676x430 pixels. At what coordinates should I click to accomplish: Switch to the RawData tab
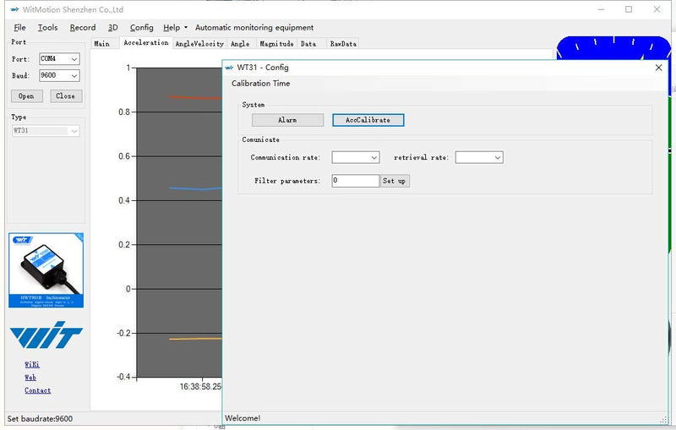(343, 44)
